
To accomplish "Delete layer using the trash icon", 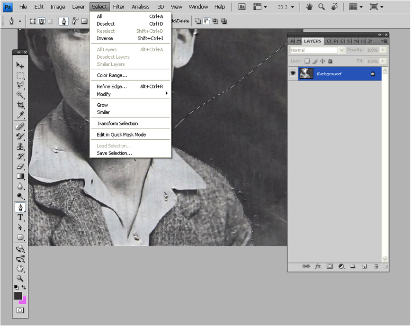I will click(376, 266).
